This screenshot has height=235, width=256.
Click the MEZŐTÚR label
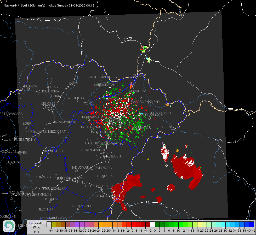point(45,209)
